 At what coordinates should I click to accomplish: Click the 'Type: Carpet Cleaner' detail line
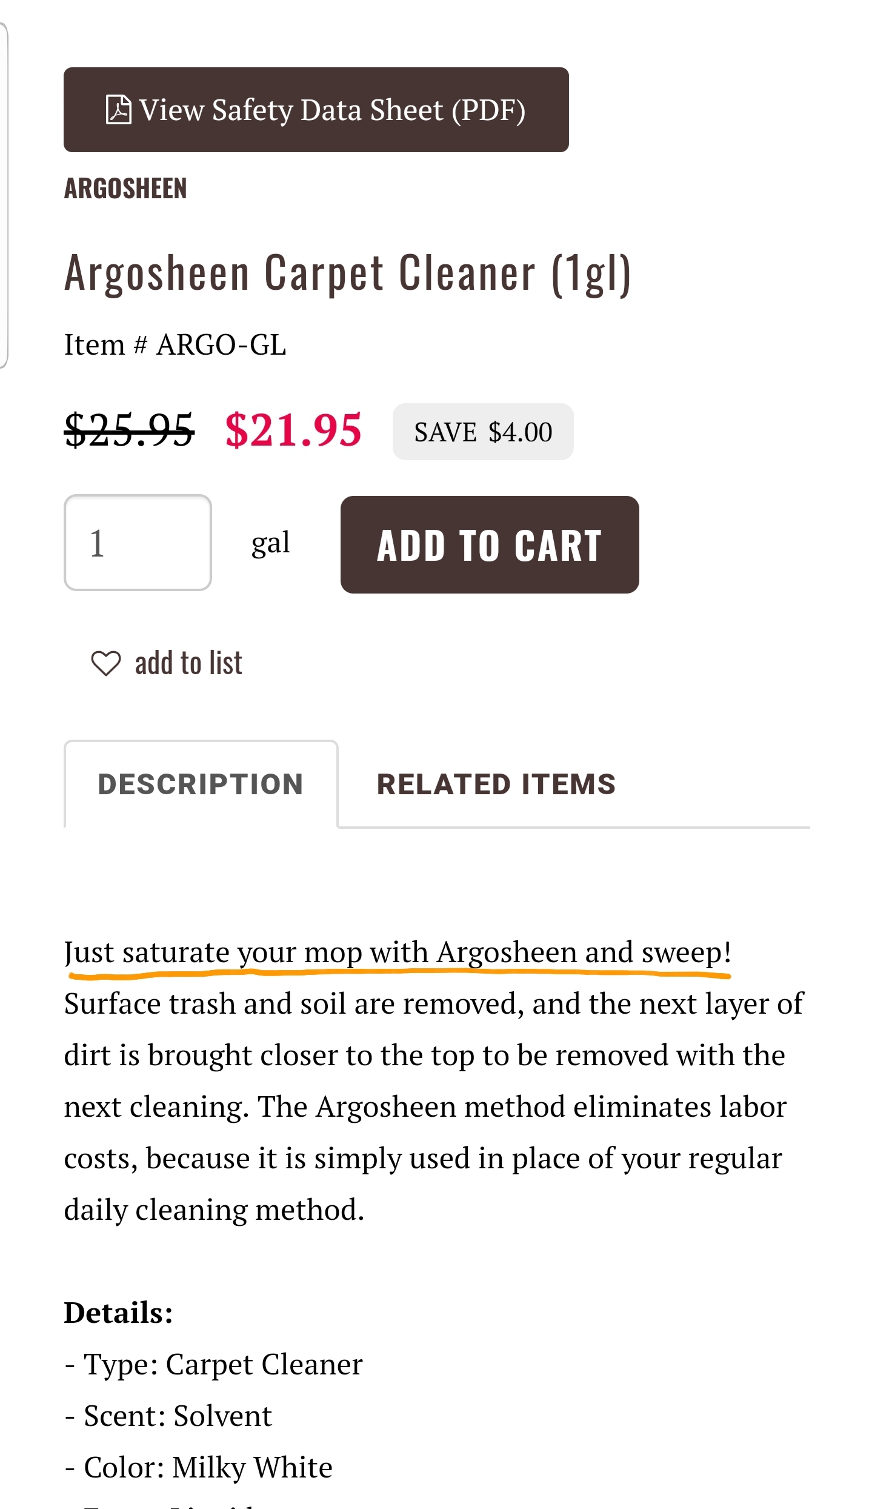tap(214, 1364)
